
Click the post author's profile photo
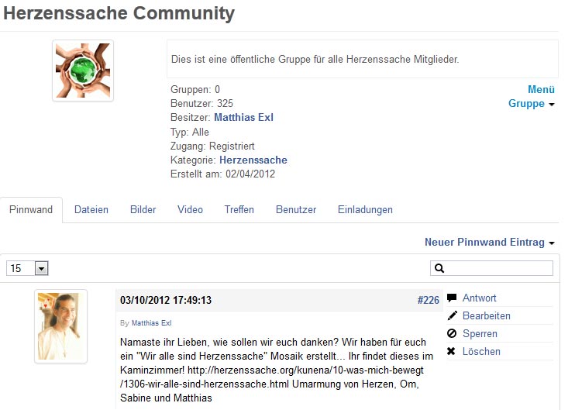point(61,326)
